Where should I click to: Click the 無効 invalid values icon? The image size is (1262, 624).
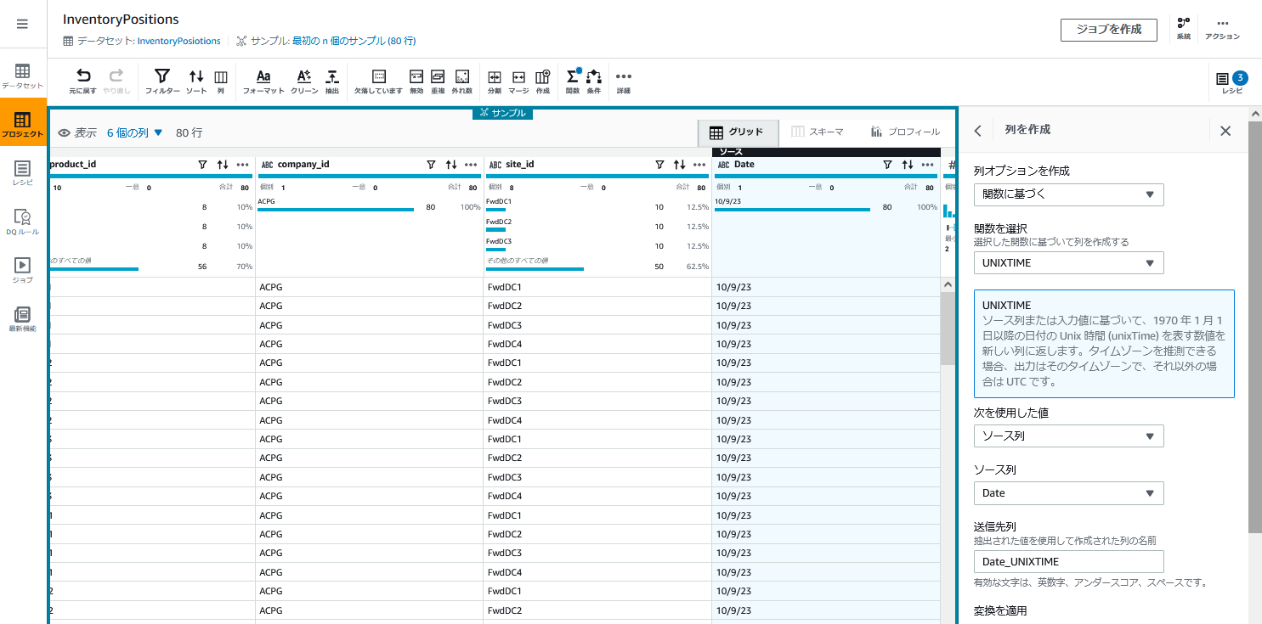(x=416, y=82)
